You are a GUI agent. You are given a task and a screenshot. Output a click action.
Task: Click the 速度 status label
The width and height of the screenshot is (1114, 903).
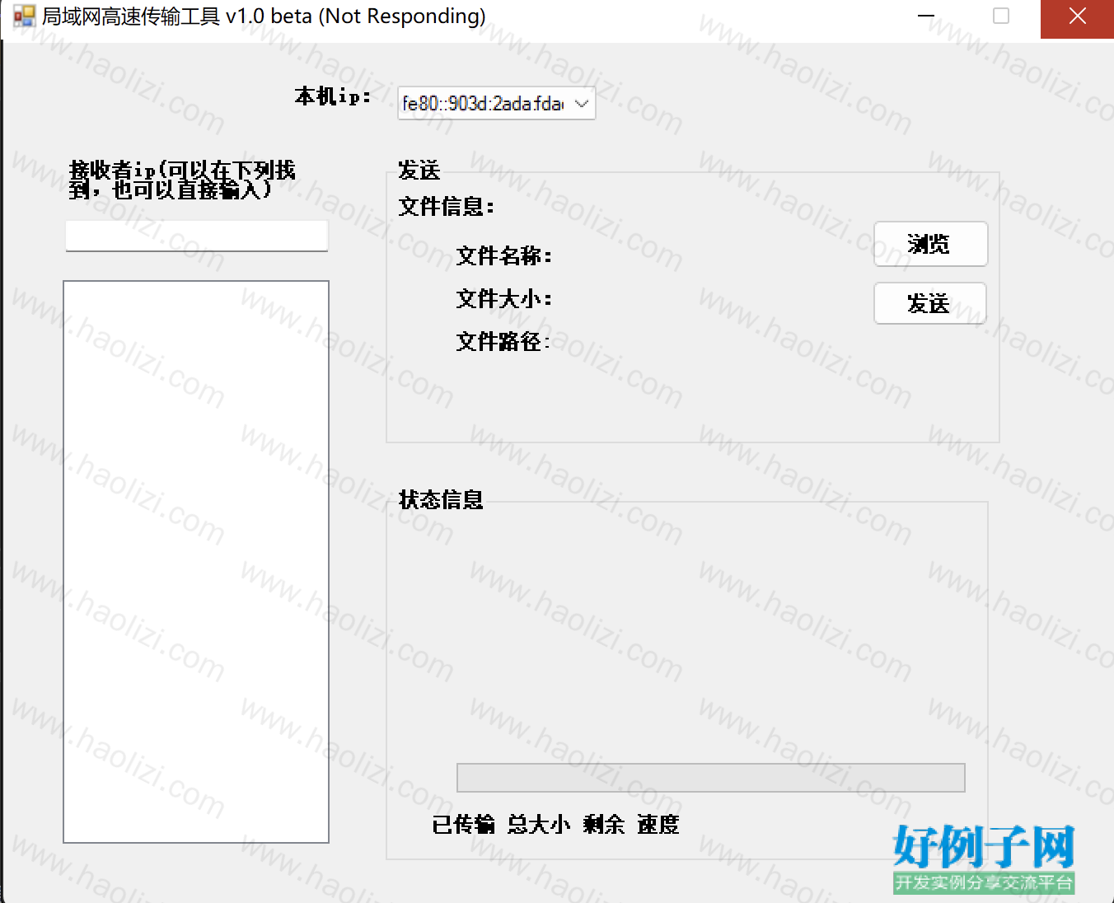(658, 825)
